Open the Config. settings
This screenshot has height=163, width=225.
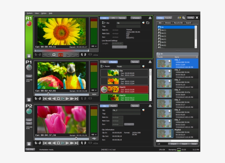190,18
